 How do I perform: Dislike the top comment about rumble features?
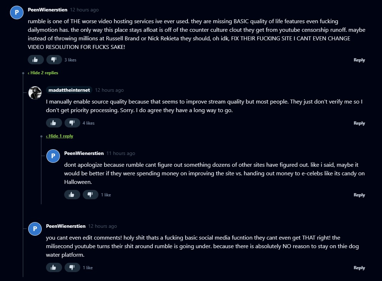pyautogui.click(x=54, y=60)
